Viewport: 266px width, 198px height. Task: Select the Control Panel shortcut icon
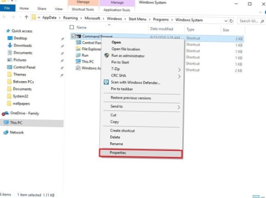click(78, 43)
